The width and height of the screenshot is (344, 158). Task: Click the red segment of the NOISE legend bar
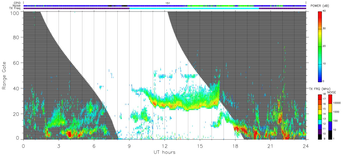point(331,99)
